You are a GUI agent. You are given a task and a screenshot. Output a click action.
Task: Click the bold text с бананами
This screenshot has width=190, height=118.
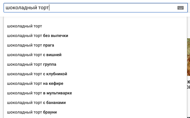[x=54, y=103]
